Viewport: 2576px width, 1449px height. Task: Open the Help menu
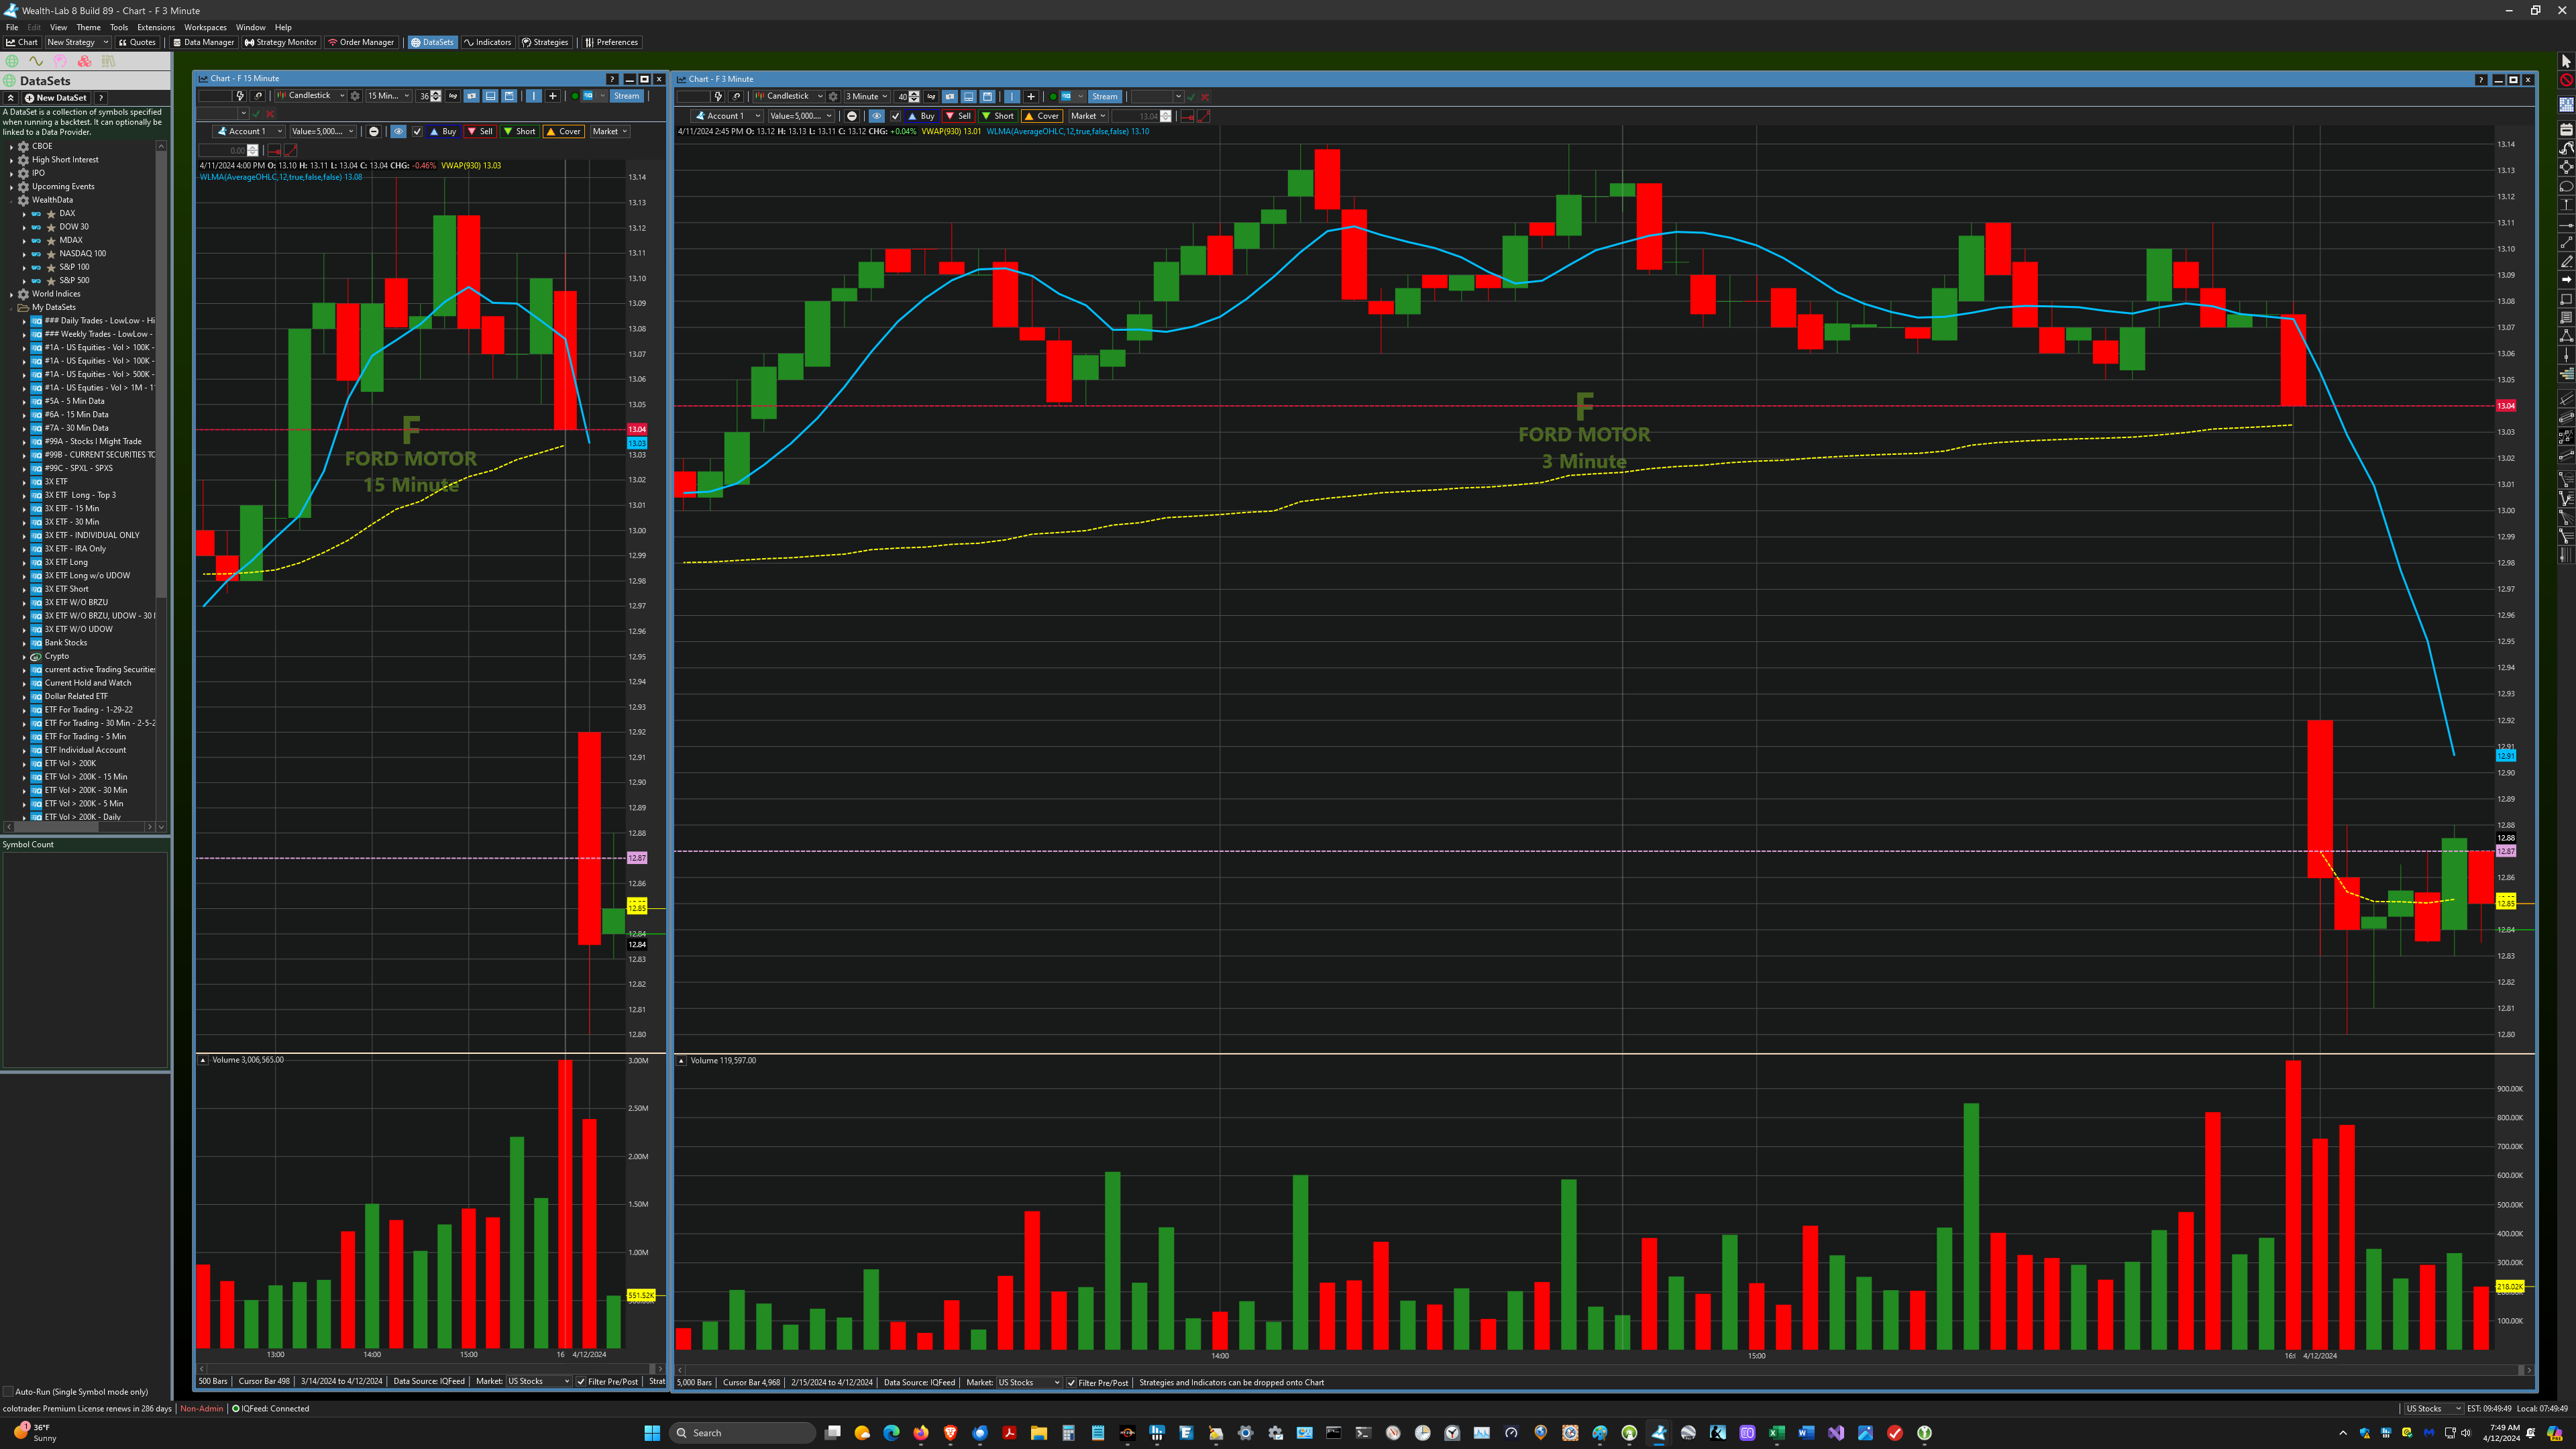tap(283, 27)
